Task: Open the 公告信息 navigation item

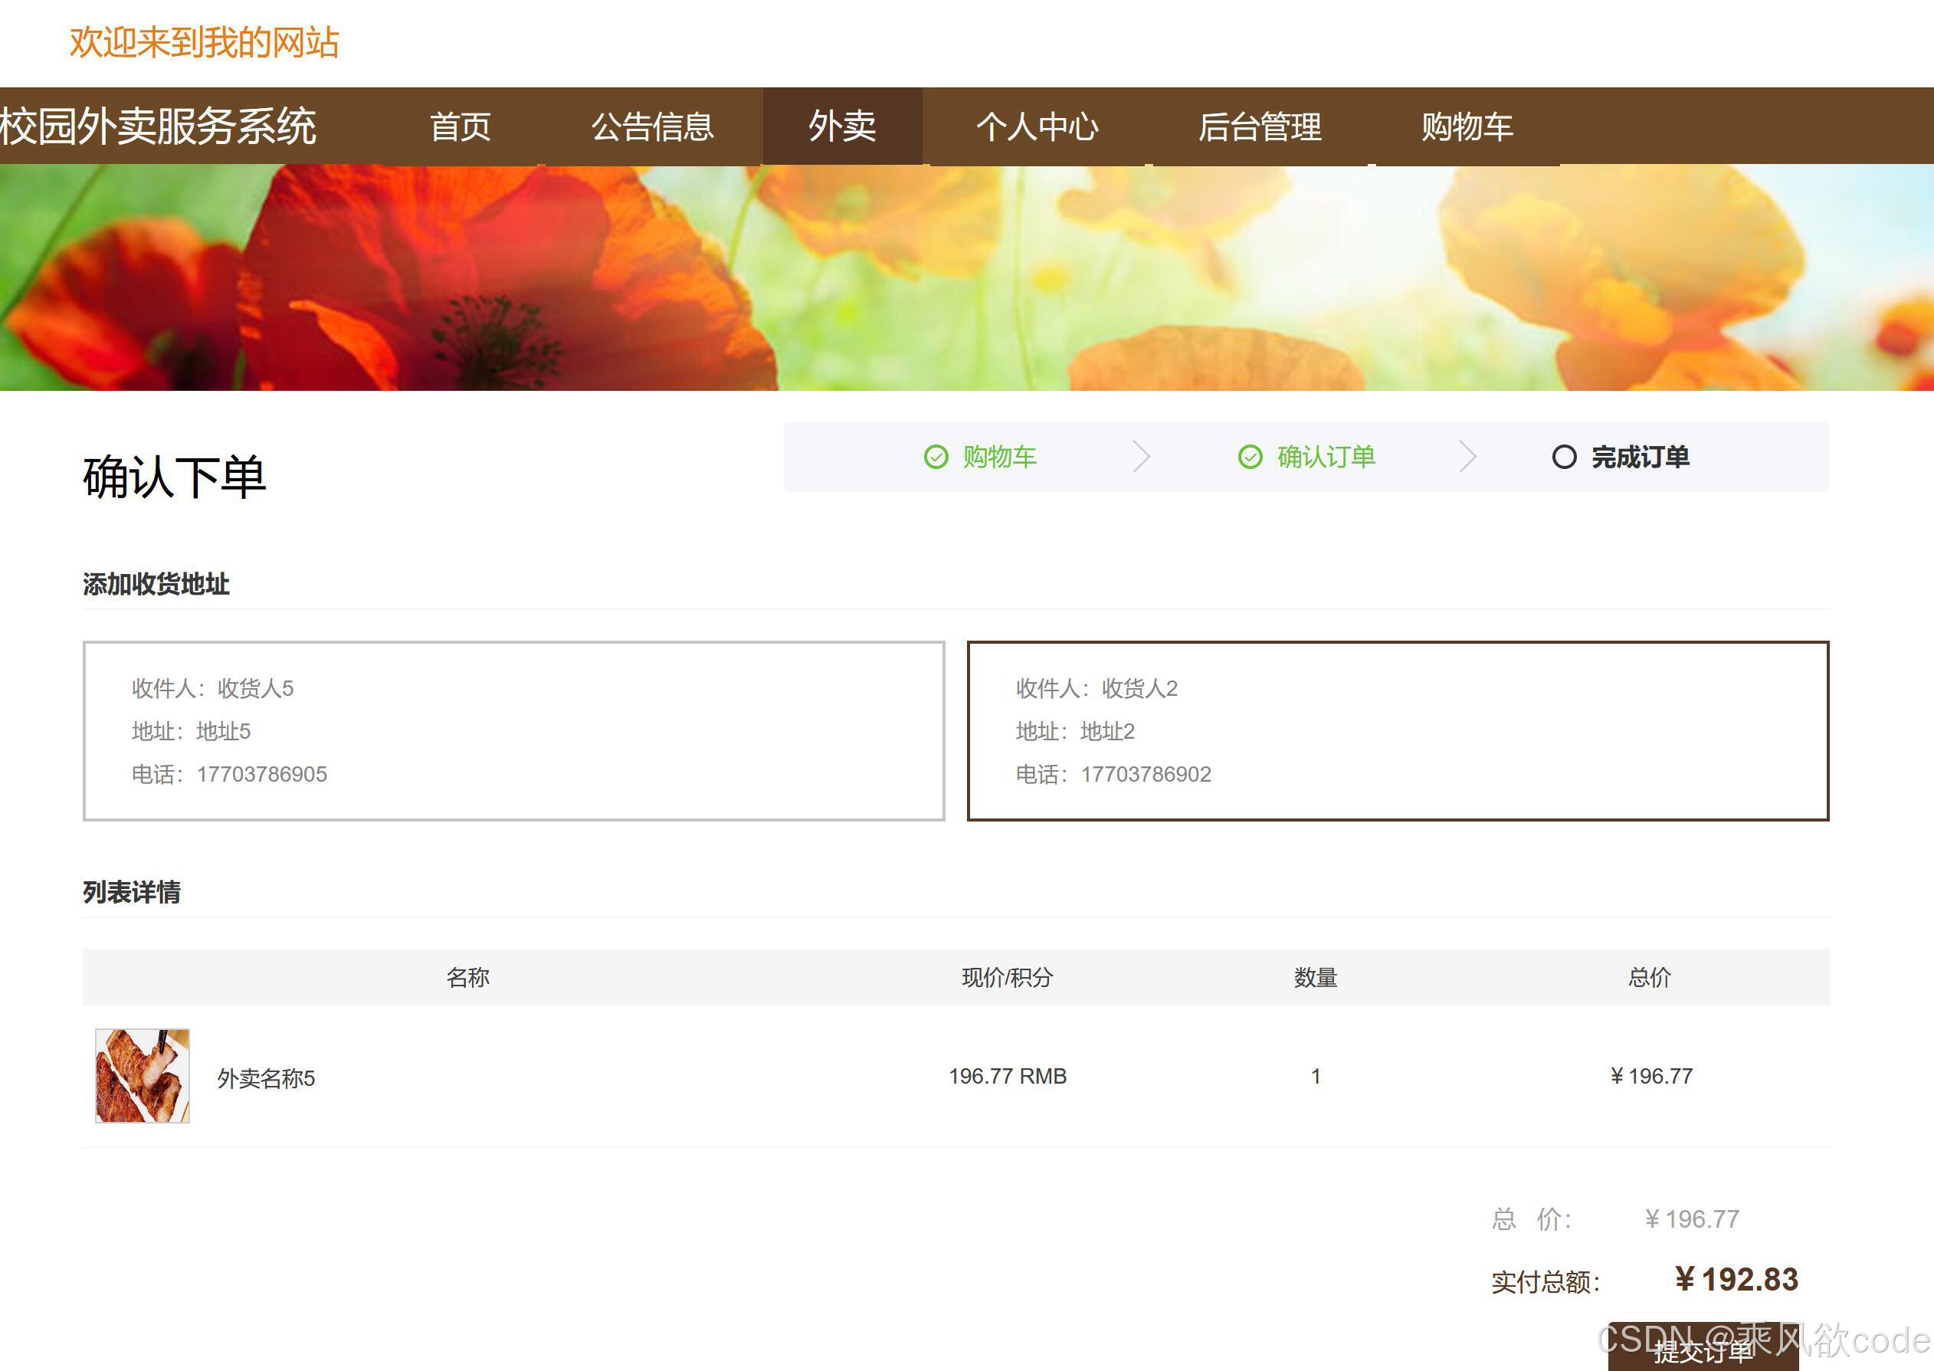Action: click(652, 126)
